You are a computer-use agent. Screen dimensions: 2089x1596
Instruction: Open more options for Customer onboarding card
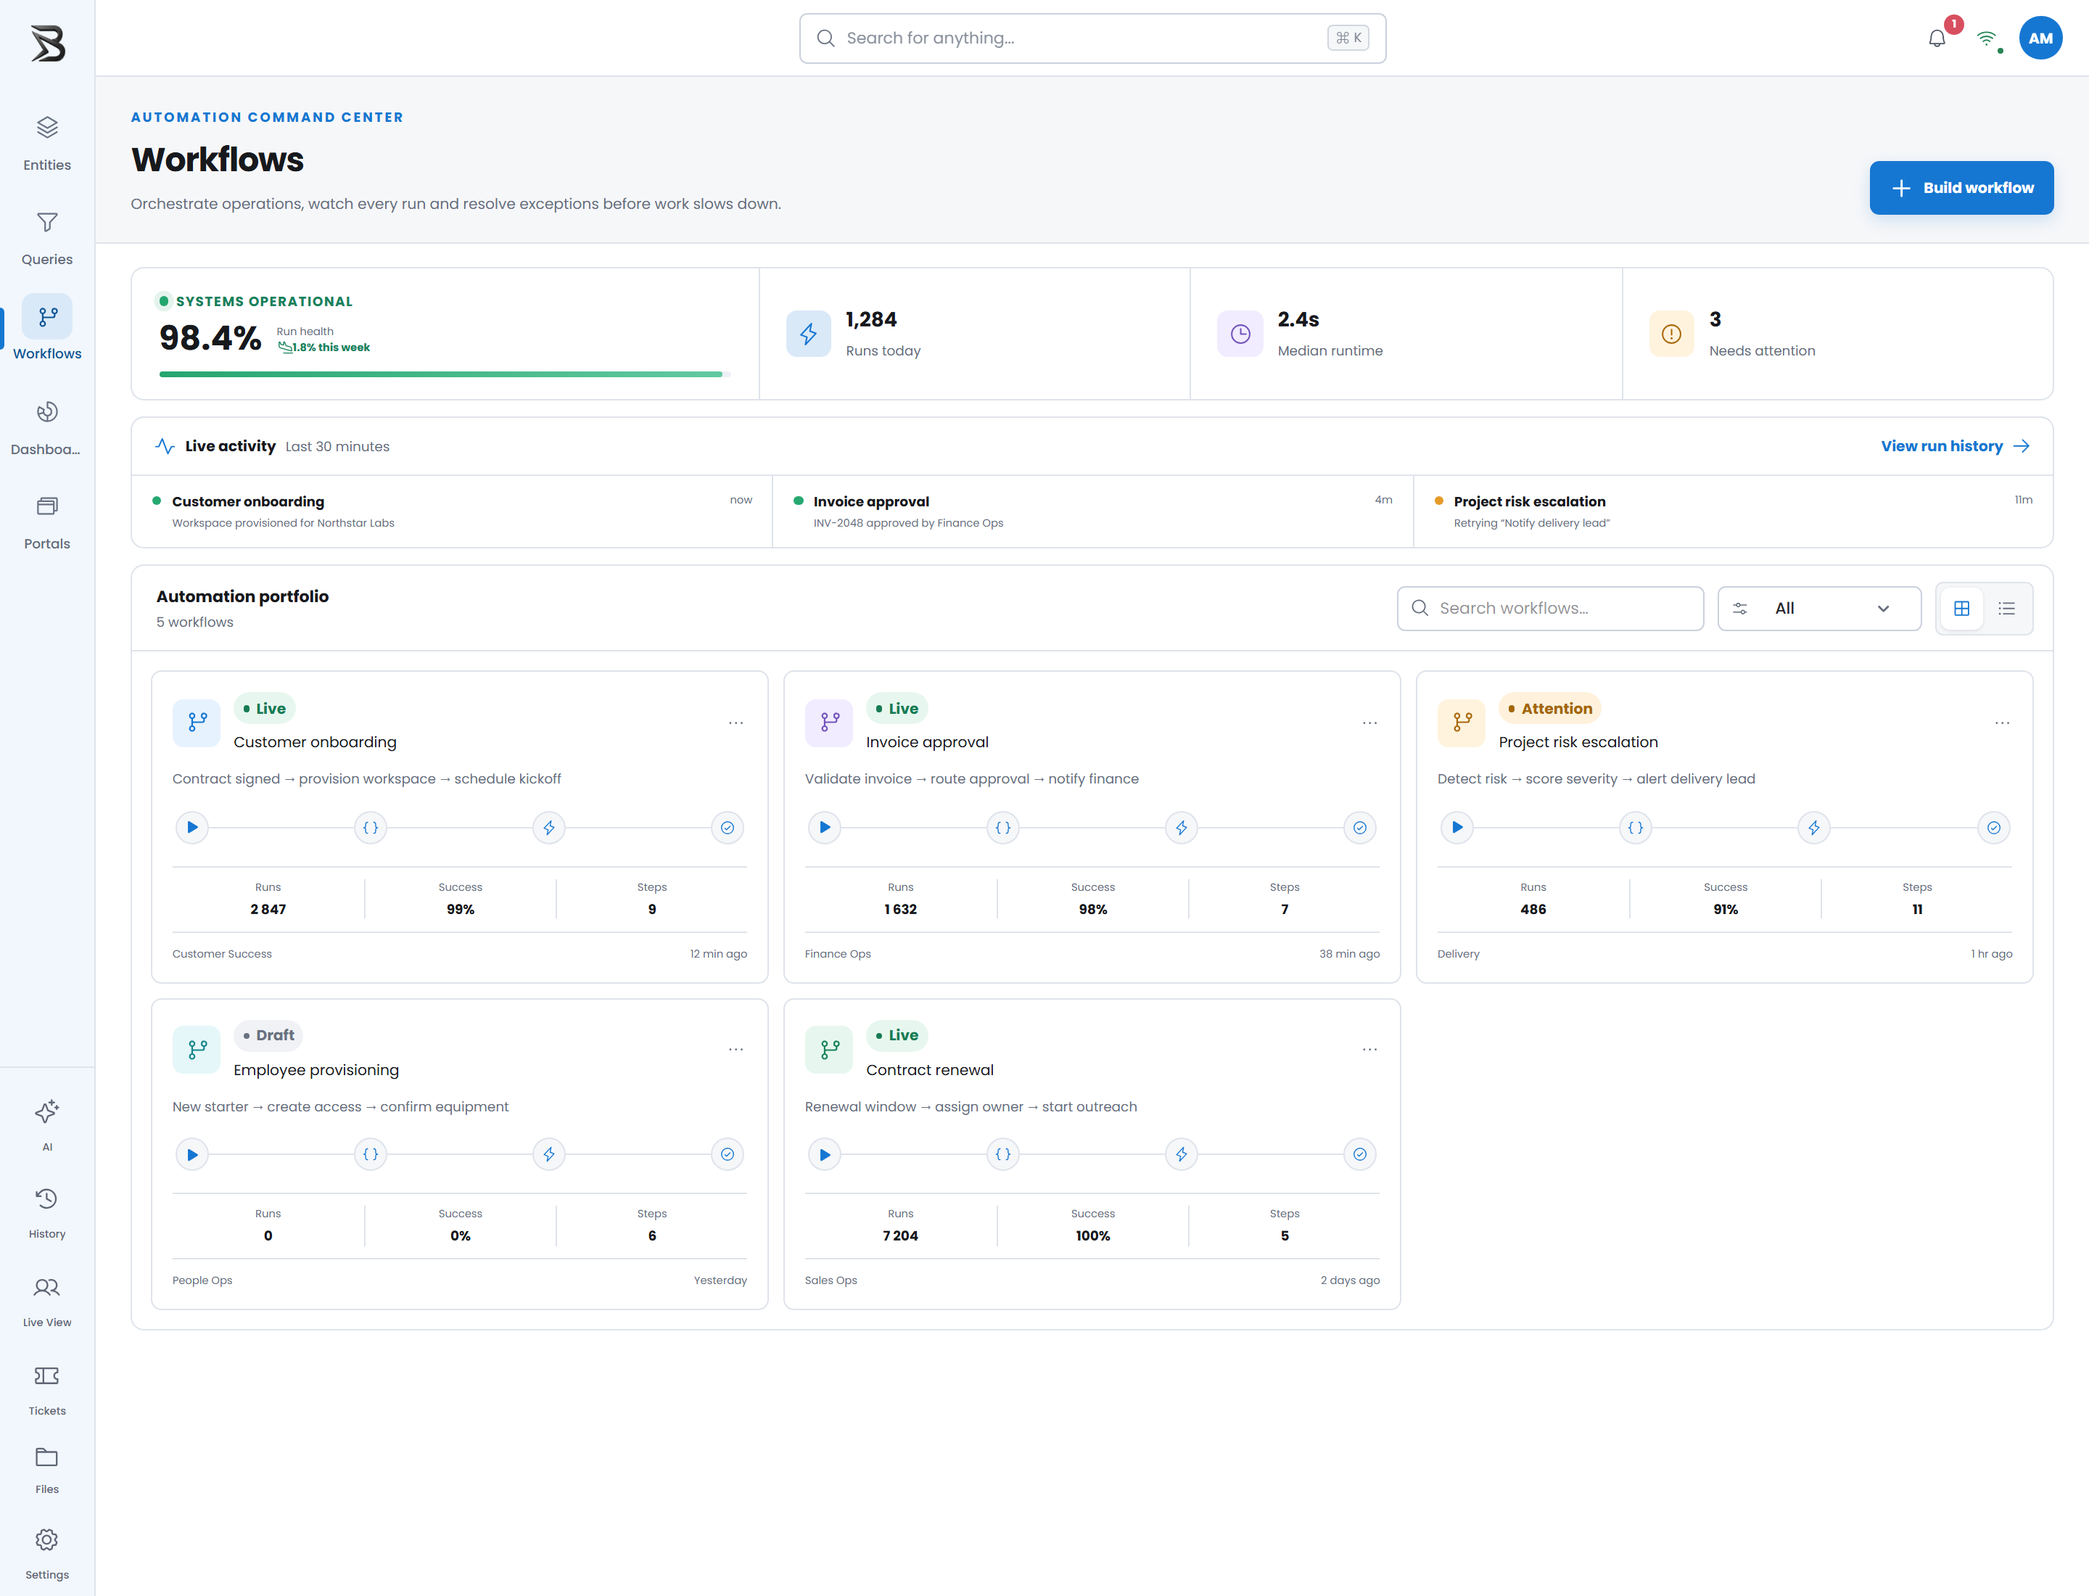point(736,723)
